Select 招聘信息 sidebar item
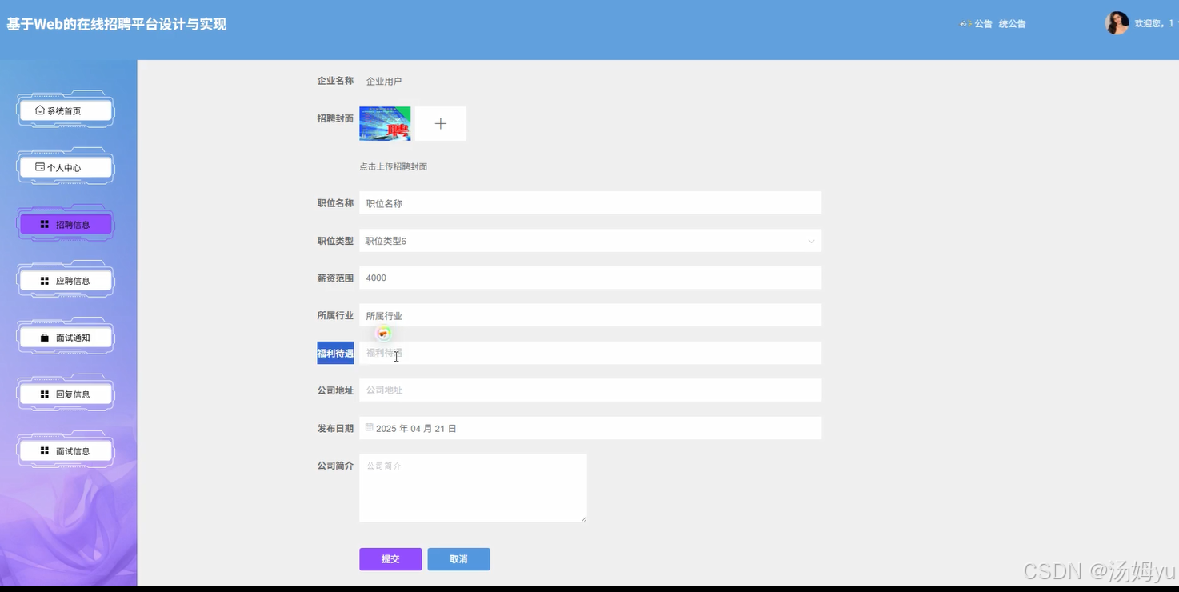This screenshot has width=1179, height=592. point(66,224)
